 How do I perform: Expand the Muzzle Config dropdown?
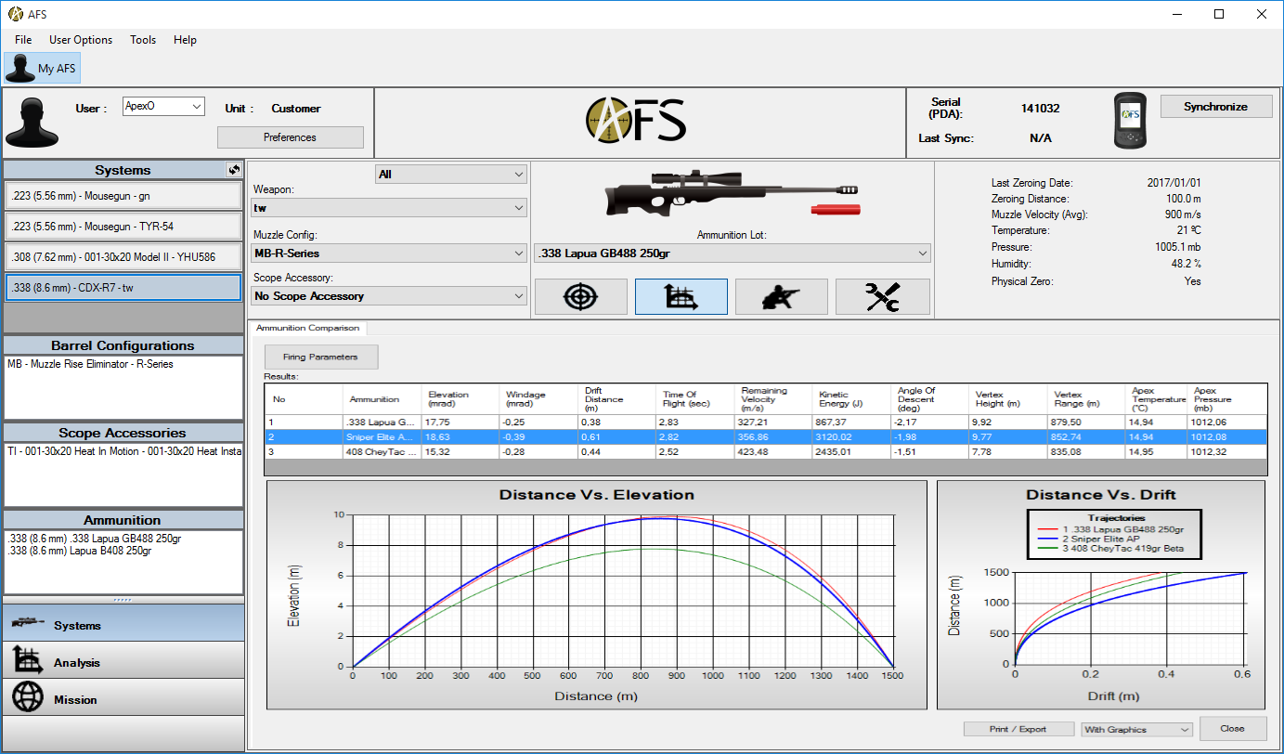point(389,253)
